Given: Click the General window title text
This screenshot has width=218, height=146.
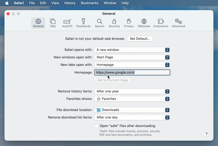Looking at the screenshot, I should click(109, 14).
